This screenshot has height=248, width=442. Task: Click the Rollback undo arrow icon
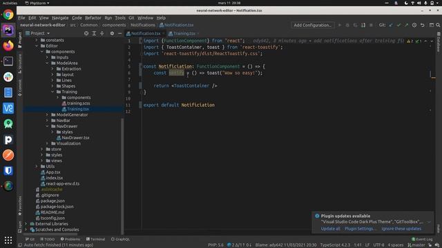pos(422,25)
